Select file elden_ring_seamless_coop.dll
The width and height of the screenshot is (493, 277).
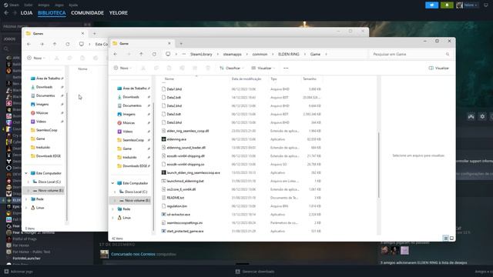(188, 131)
